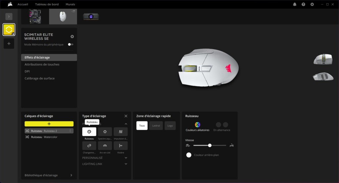339x183 pixels.
Task: Select Couleurs aléatoires color mode
Action: tap(198, 127)
